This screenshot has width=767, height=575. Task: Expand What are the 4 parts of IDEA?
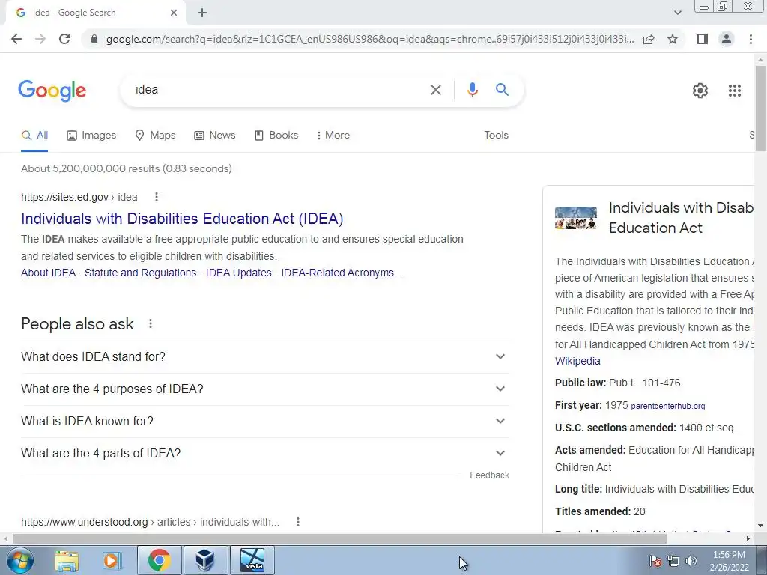coord(264,453)
